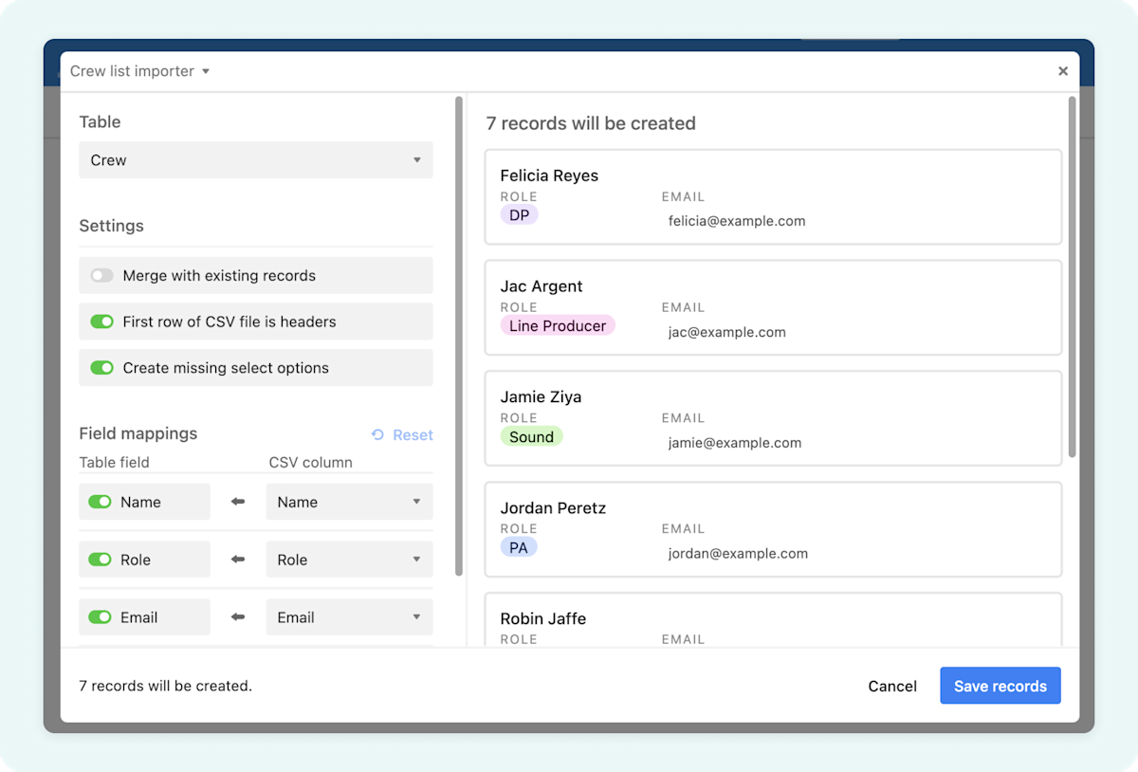
Task: Enable Merge with existing records
Action: click(101, 275)
